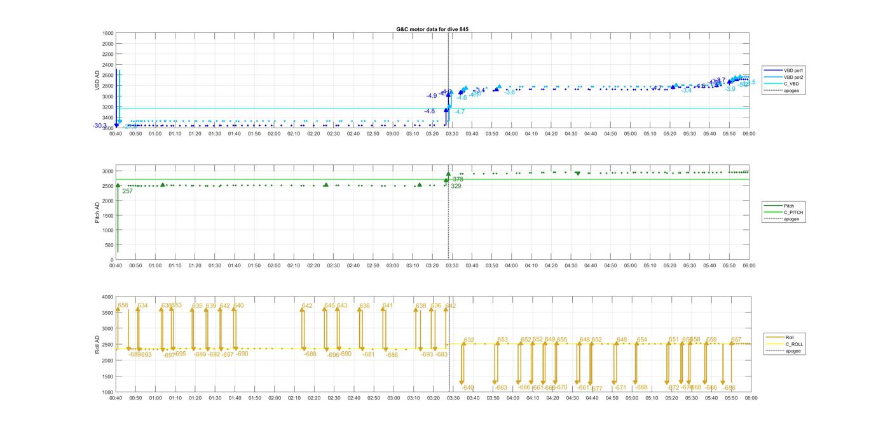Viewport: 890px width, 440px height.
Task: Click the '645' label in Roll plot
Action: click(329, 305)
